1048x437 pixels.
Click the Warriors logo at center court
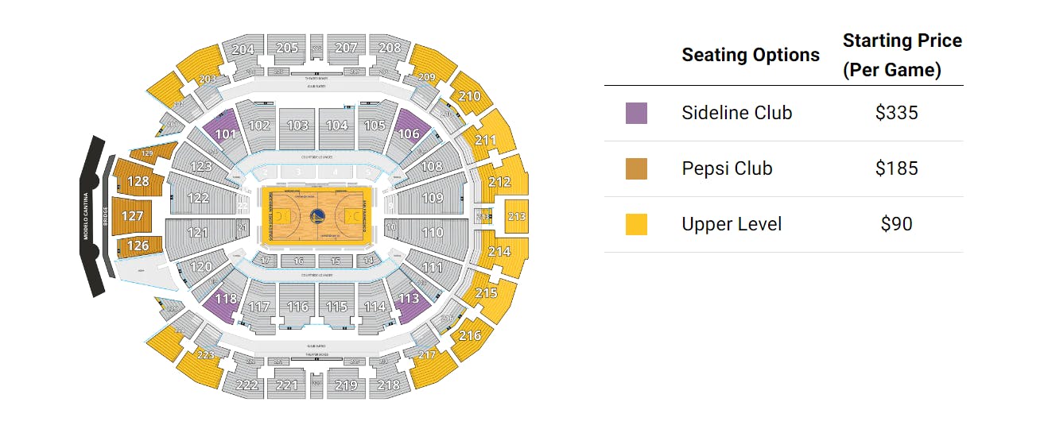coord(316,216)
